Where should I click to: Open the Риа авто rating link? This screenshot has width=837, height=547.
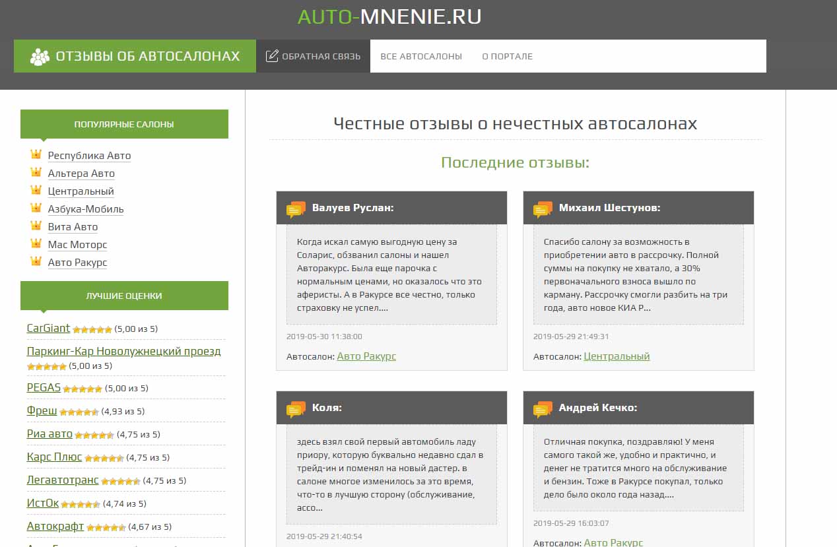click(50, 434)
